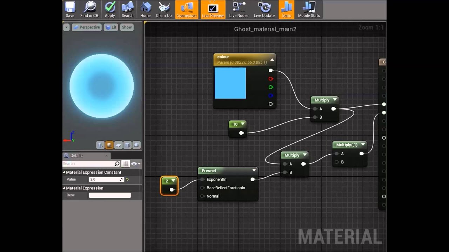Image resolution: width=449 pixels, height=252 pixels.
Task: Expand the Fresnel node preview arrow
Action: [254, 170]
